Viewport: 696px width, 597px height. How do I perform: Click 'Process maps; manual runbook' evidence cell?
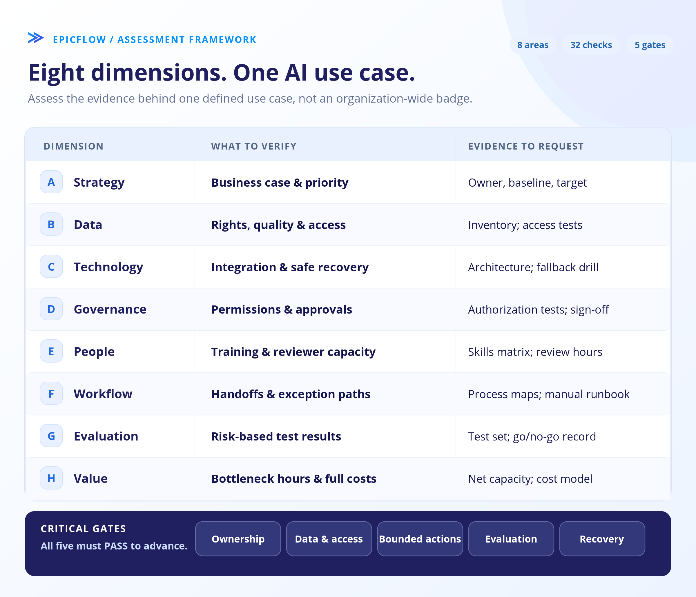[x=549, y=394]
